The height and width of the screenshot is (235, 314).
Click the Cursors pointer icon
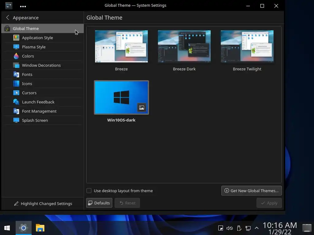point(16,93)
